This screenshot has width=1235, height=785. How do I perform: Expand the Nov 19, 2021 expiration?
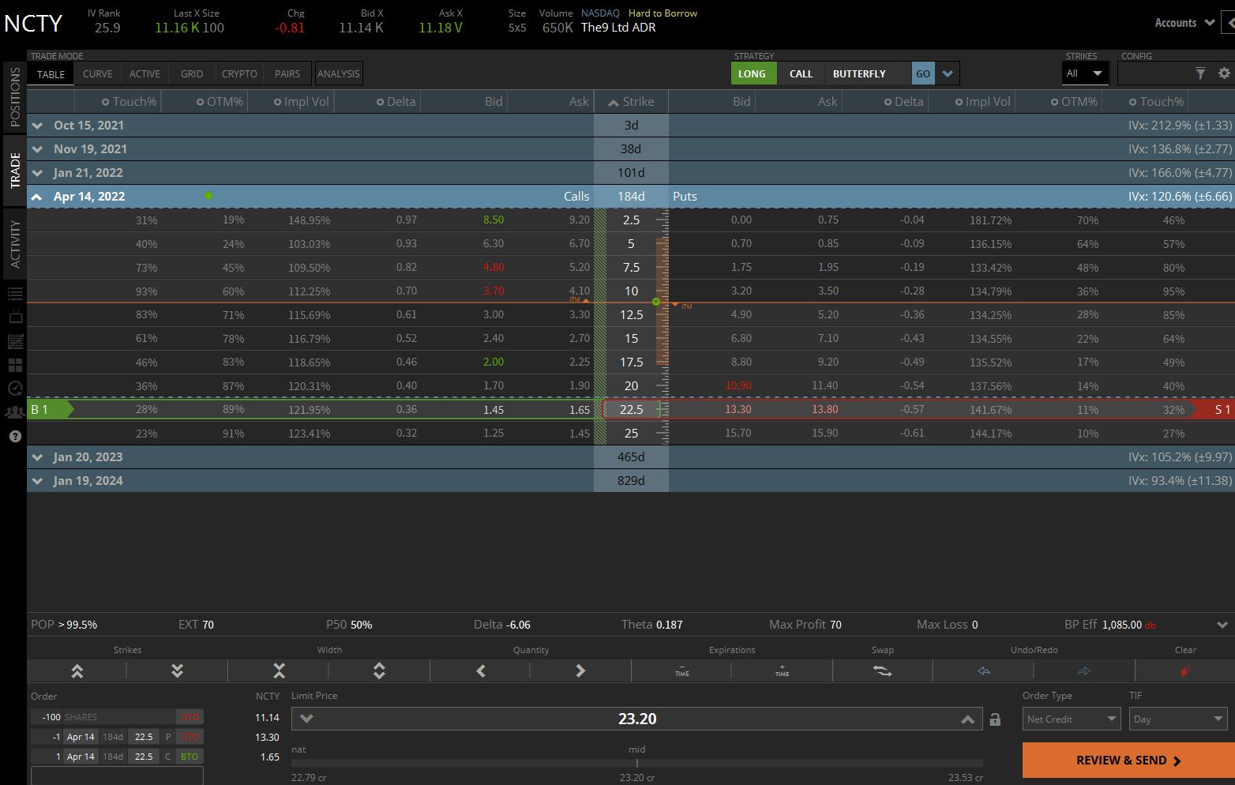37,148
